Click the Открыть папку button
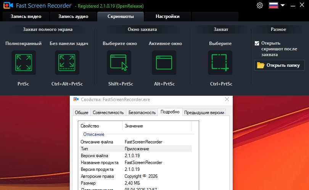The width and height of the screenshot is (309, 190). point(280,65)
